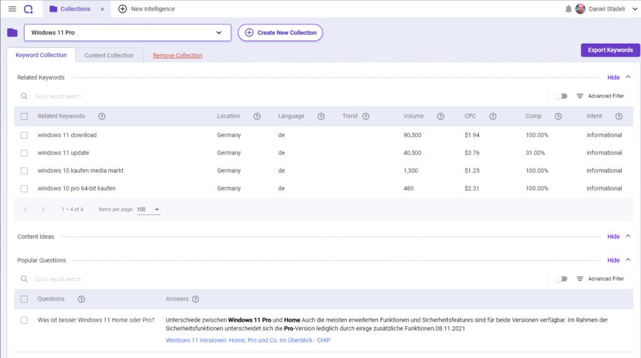
Task: Open Advanced Filter icon in Related Keywords
Action: pos(580,96)
